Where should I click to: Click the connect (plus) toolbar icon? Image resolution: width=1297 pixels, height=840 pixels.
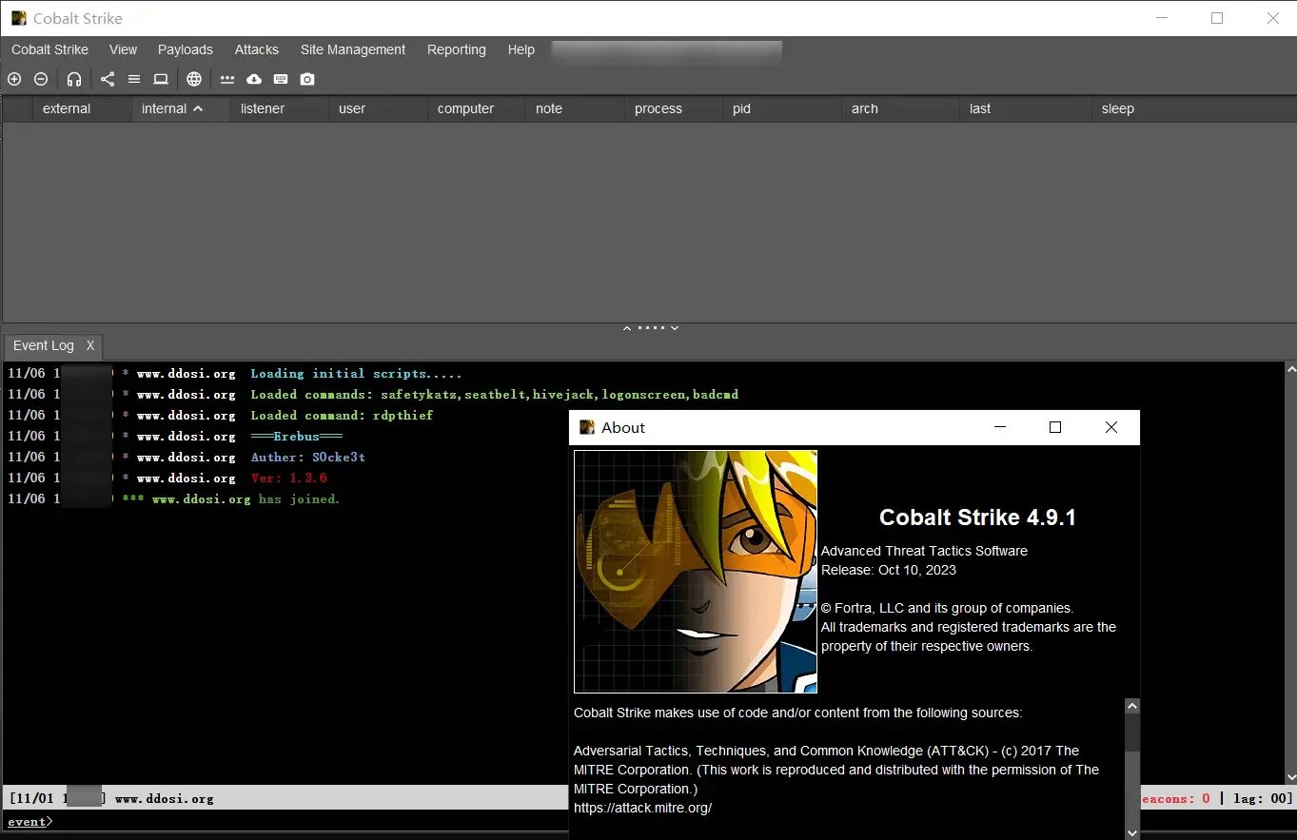14,79
